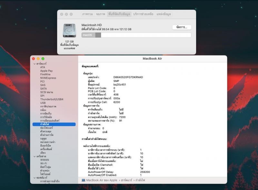Select การจัดเก็บ in the sidebar

coord(46,114)
